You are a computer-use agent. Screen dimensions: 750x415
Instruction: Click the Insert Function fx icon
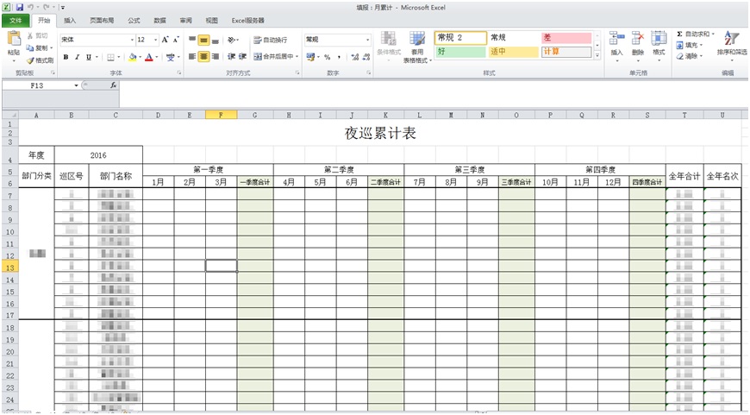point(114,85)
